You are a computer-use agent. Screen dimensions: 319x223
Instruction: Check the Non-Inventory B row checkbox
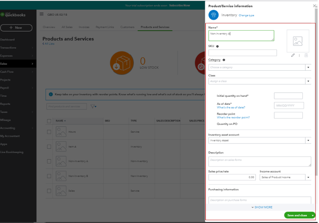coord(49,176)
